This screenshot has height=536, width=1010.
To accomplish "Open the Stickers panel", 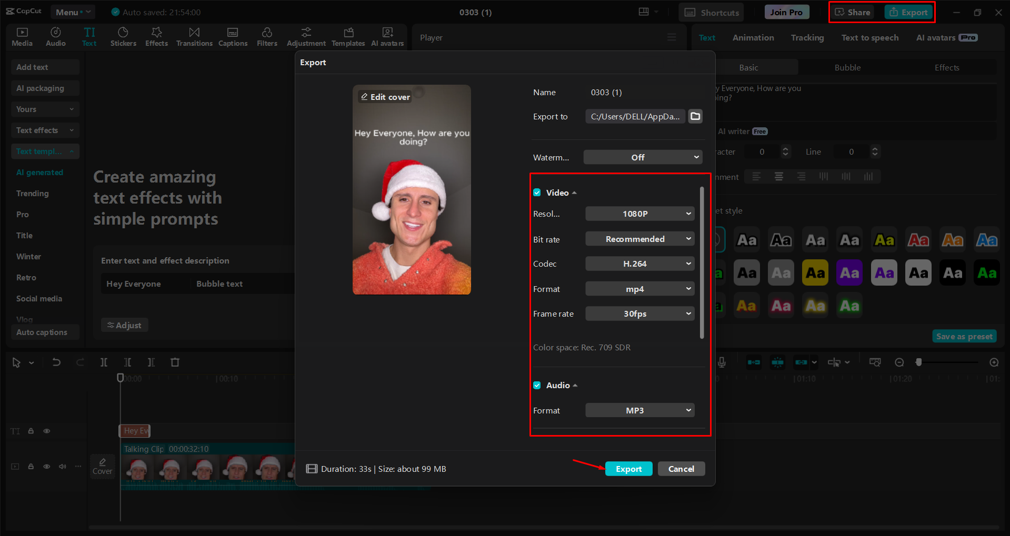I will (x=123, y=36).
